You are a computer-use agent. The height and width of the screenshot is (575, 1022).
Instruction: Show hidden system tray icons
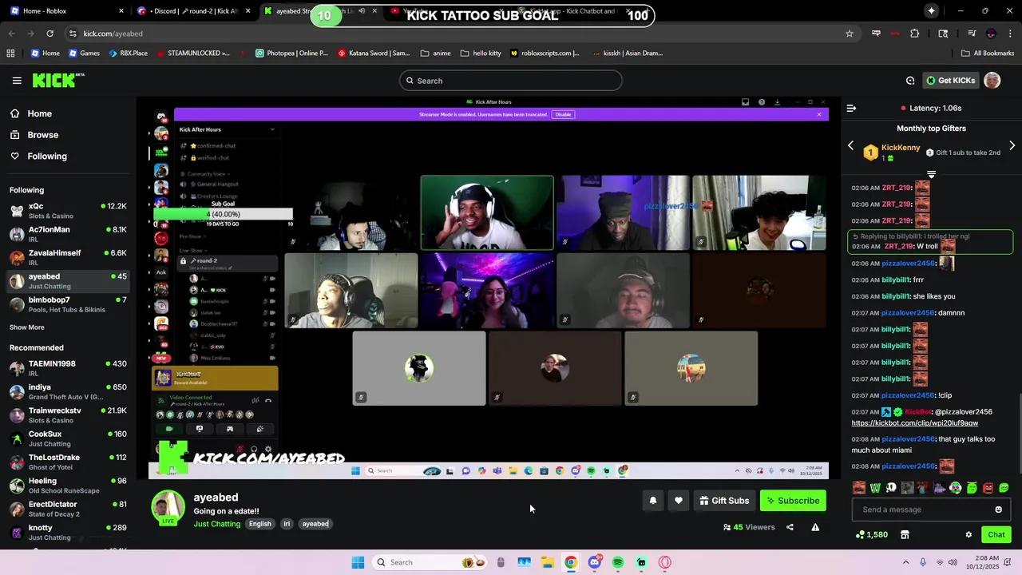click(905, 562)
